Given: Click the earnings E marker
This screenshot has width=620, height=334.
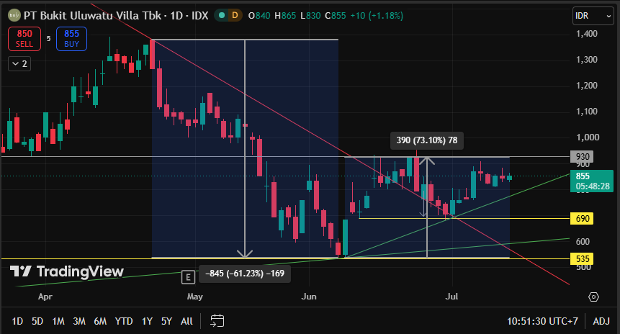Looking at the screenshot, I should [188, 277].
